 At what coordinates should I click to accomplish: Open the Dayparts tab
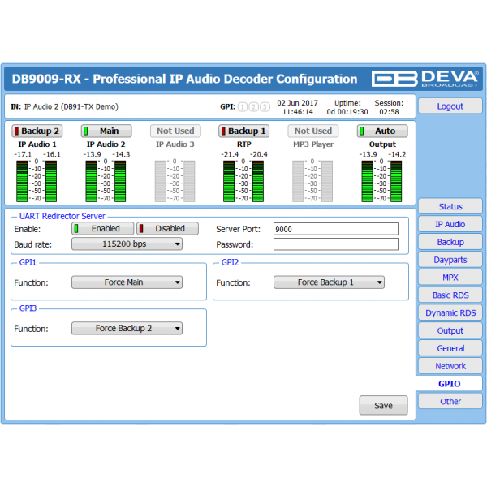[x=450, y=260]
